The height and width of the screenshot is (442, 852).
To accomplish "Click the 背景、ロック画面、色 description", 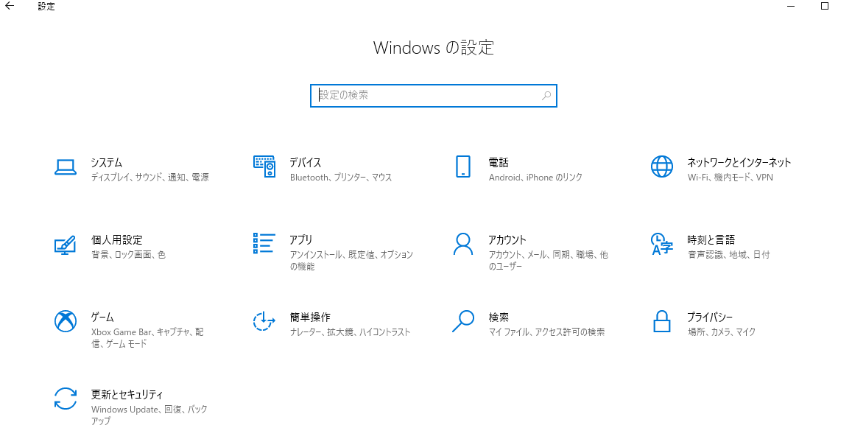I will coord(128,254).
